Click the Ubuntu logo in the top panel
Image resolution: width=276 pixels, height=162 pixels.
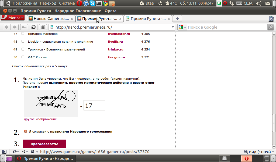click(8, 3)
